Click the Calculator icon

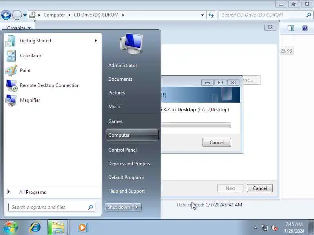click(11, 56)
